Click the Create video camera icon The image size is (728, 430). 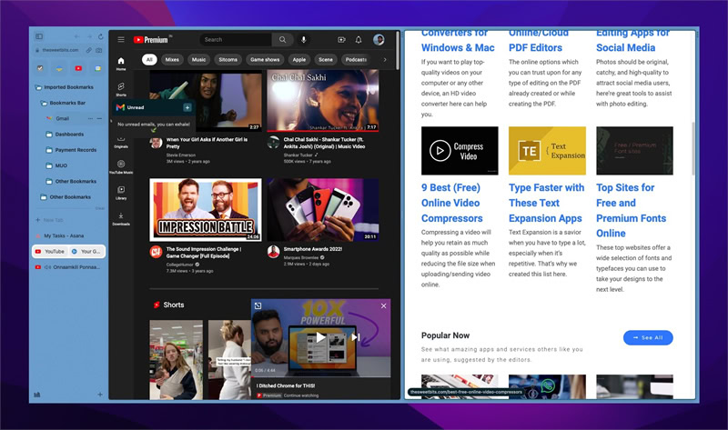341,40
